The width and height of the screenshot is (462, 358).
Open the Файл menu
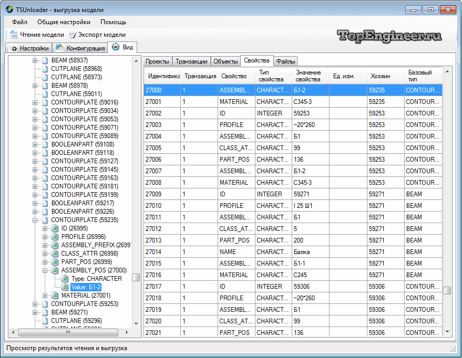coord(20,22)
